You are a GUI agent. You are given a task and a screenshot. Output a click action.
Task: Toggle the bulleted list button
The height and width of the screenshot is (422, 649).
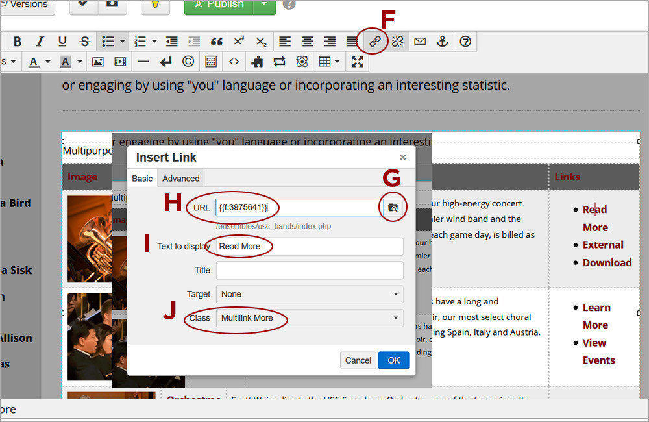(x=108, y=42)
